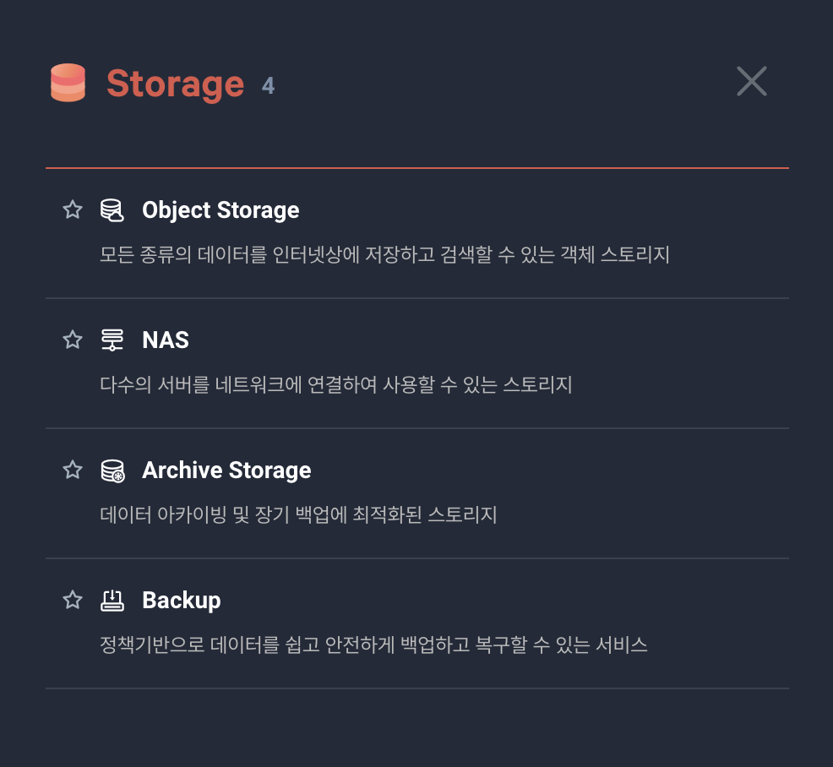Open the Backup service
The height and width of the screenshot is (767, 833).
[x=181, y=601]
